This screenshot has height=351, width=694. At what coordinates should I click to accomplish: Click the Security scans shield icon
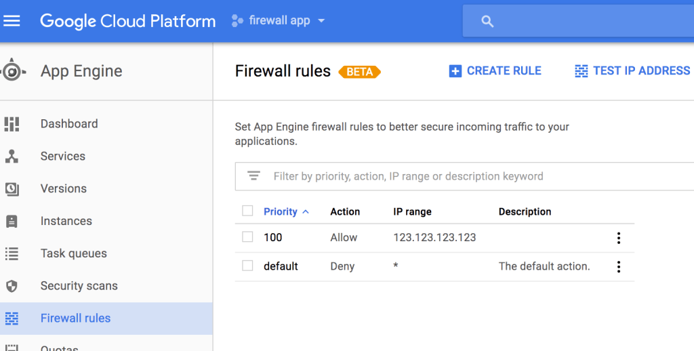(x=12, y=286)
